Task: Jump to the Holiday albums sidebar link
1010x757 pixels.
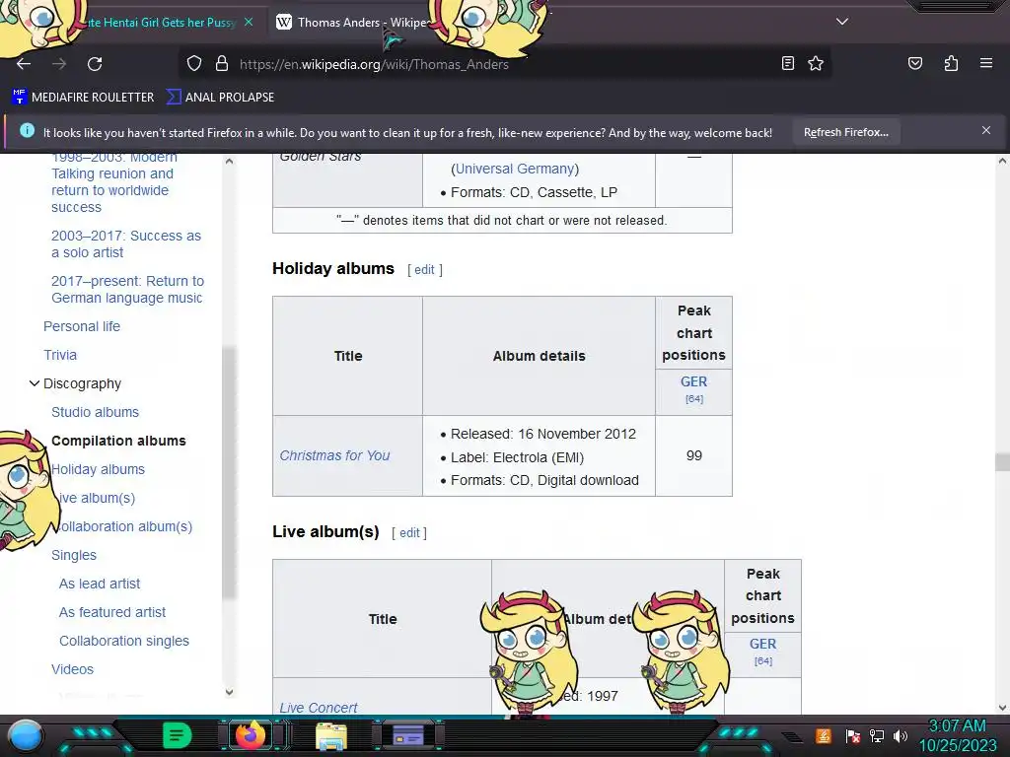Action: coord(98,469)
